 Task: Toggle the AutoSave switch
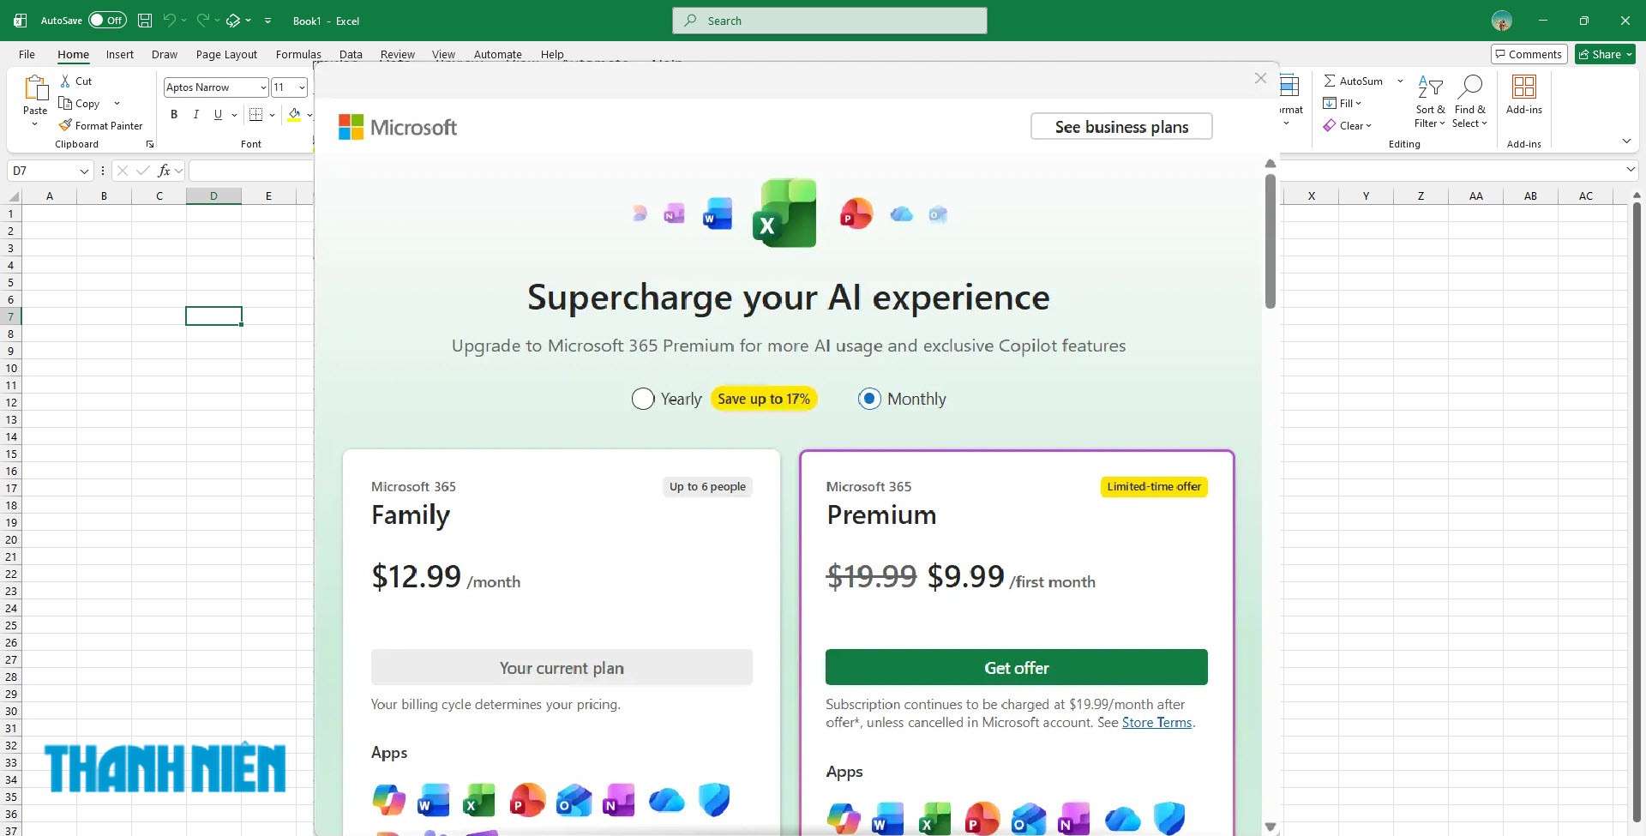click(x=107, y=21)
